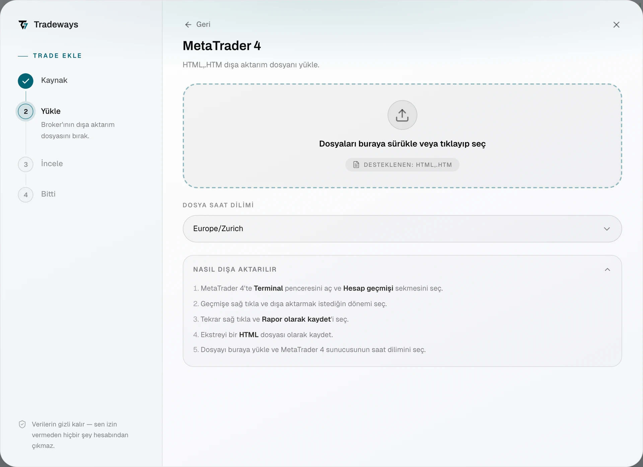Click instruction step 5 about sunucusunun saat dilimini
The width and height of the screenshot is (643, 467).
click(x=309, y=350)
